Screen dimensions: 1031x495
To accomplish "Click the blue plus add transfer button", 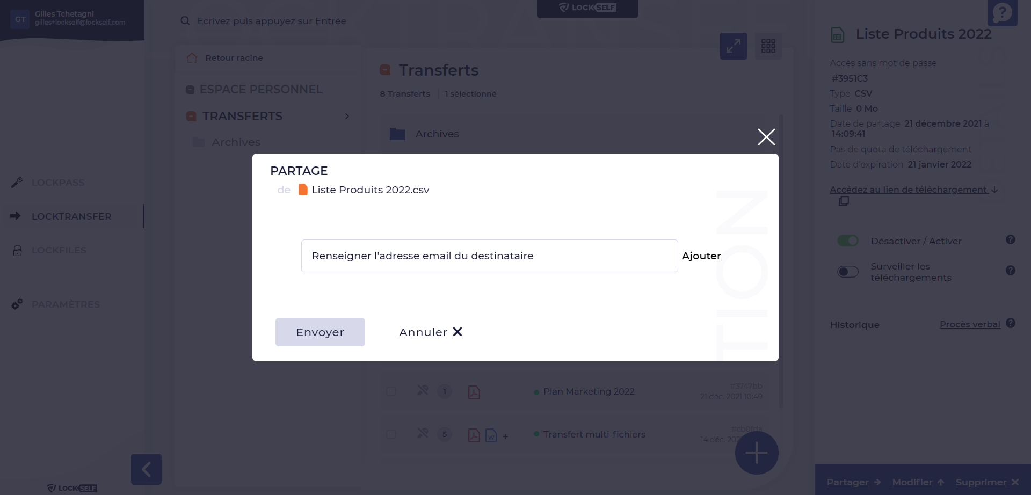I will pyautogui.click(x=756, y=453).
